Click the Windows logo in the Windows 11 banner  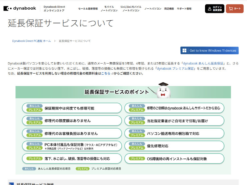click(x=185, y=51)
